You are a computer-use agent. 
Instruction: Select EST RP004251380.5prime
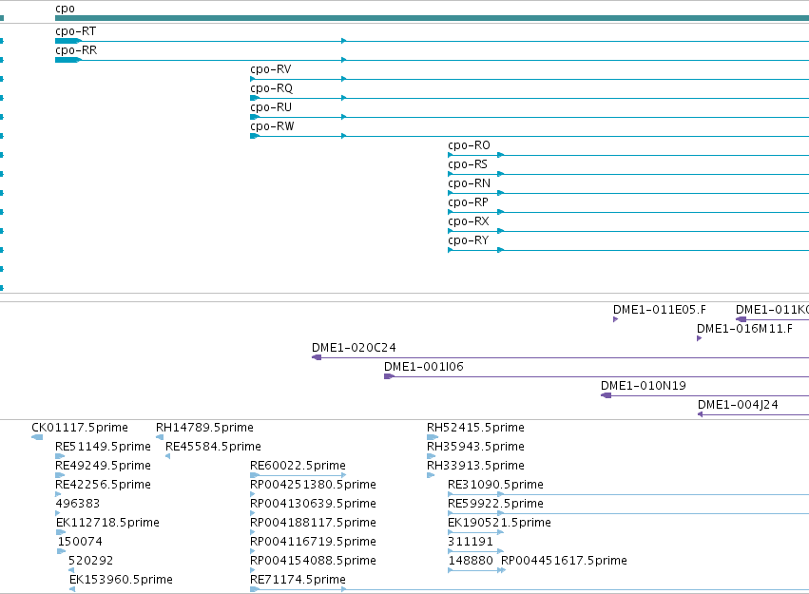click(313, 485)
